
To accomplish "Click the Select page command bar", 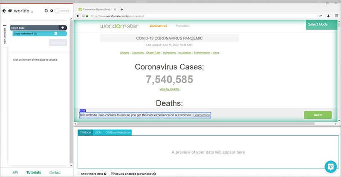I will coord(35,28).
